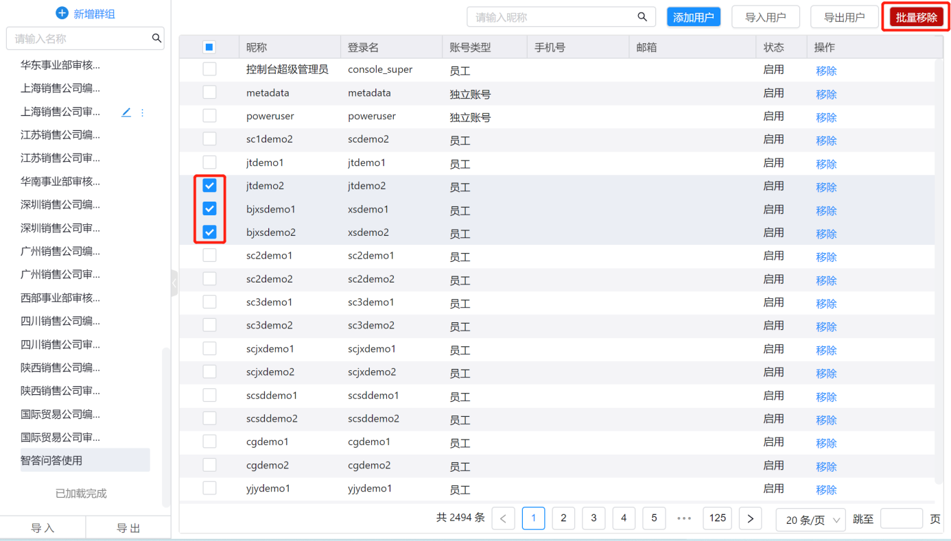951x541 pixels.
Task: Select the 智答问答使用 group
Action: [51, 461]
